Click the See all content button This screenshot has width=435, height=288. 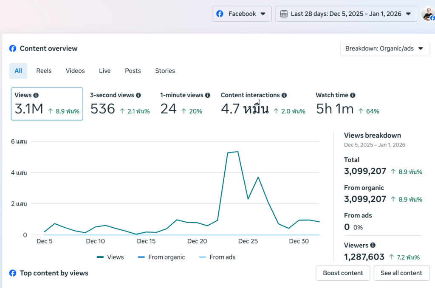401,273
